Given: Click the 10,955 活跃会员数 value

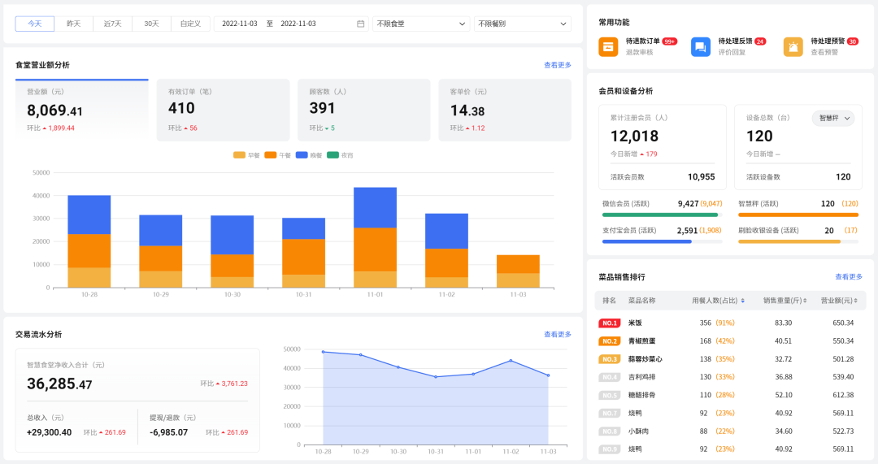Looking at the screenshot, I should click(x=701, y=177).
